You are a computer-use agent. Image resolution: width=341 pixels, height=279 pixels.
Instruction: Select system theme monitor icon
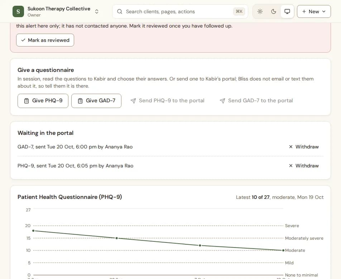[287, 11]
